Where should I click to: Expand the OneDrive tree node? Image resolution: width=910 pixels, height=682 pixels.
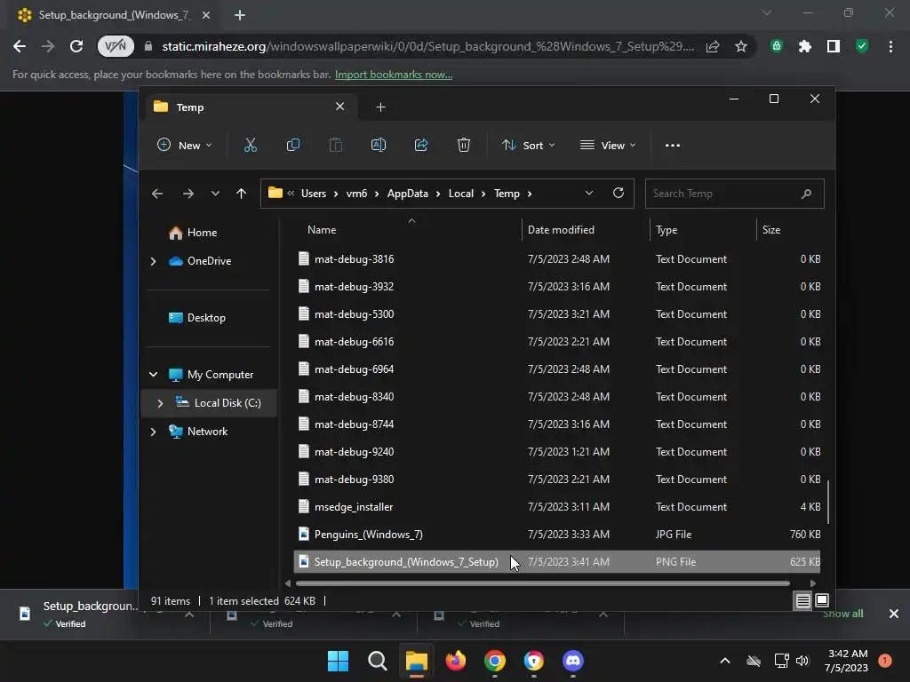point(153,262)
